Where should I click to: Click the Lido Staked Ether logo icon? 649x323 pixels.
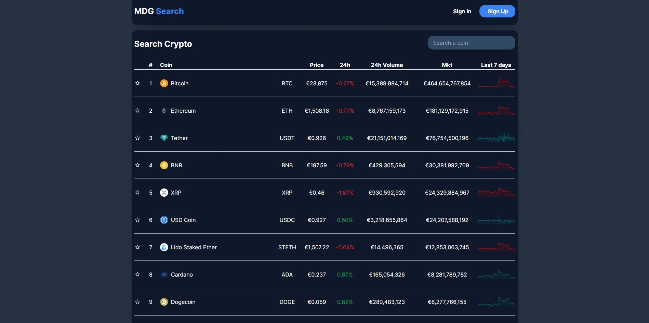164,247
